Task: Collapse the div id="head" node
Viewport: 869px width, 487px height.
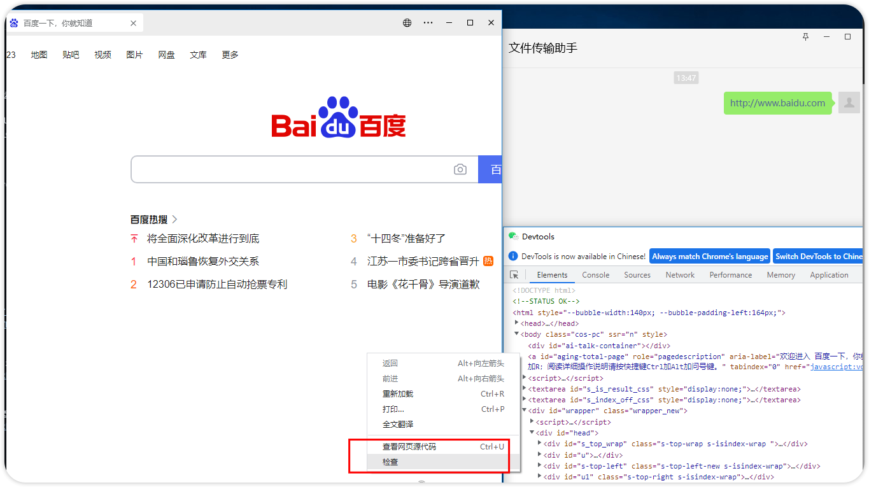Action: (532, 432)
